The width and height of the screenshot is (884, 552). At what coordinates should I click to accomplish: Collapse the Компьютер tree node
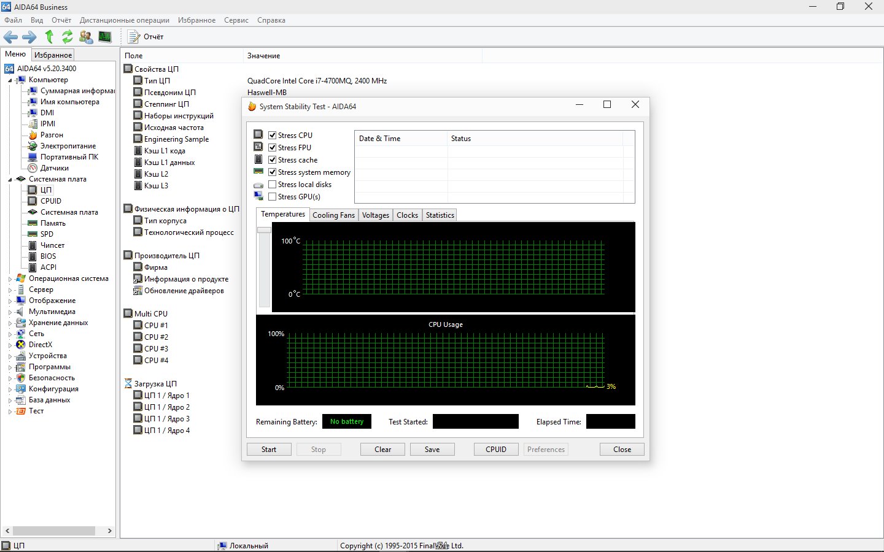[10, 80]
